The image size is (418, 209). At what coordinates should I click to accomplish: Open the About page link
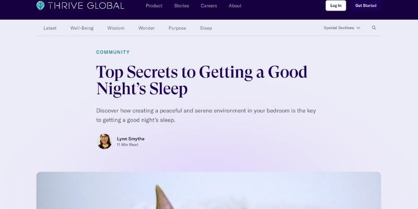pos(235,6)
